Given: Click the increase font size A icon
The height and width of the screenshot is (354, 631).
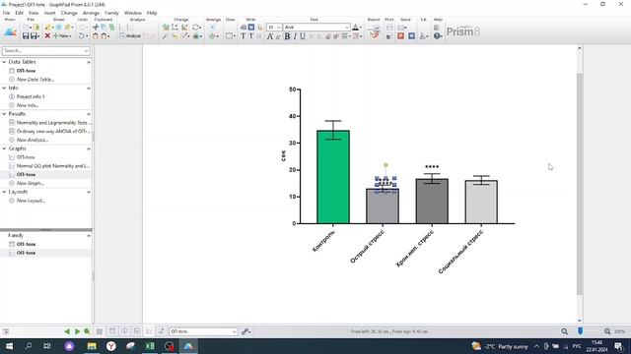Looking at the screenshot, I should tap(269, 36).
